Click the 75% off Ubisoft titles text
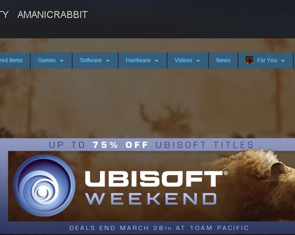This screenshot has width=295, height=235. click(151, 145)
